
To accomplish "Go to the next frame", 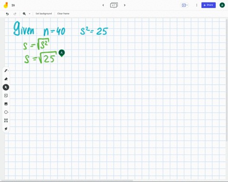I will pos(124,5).
